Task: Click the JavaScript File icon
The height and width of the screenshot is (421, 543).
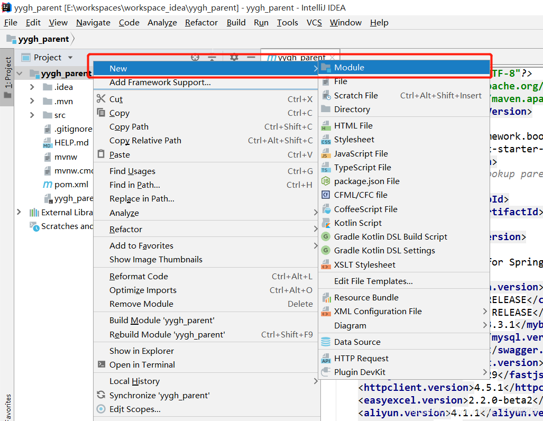Action: click(x=326, y=153)
